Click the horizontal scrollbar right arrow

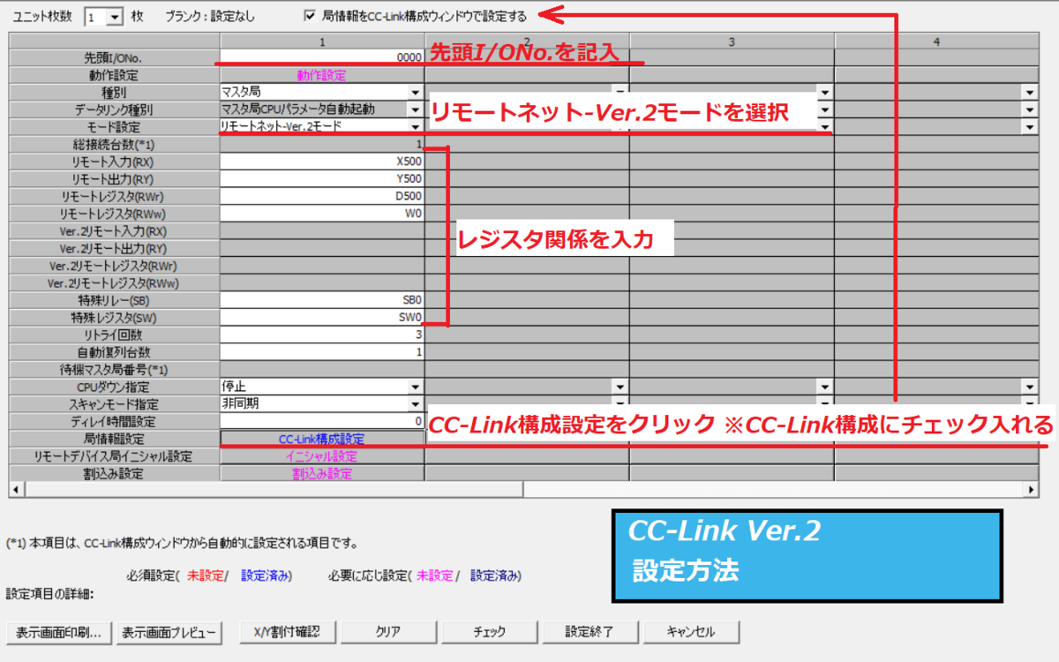pos(1032,488)
